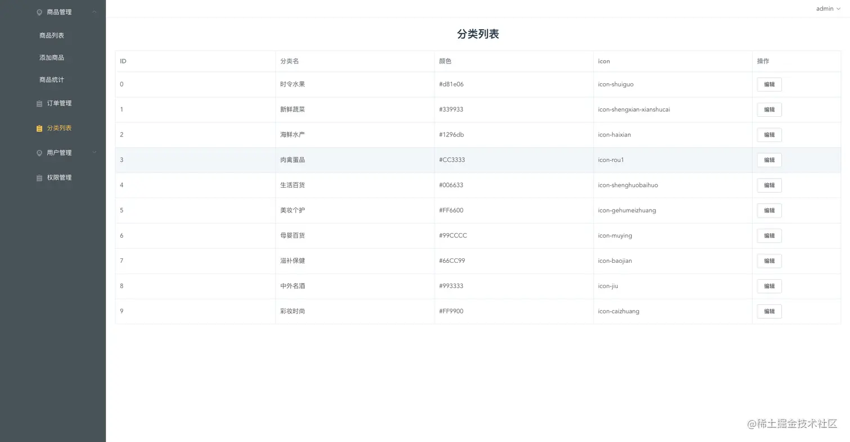Select the 生活百货 name cell
This screenshot has width=850, height=442.
pyautogui.click(x=355, y=185)
